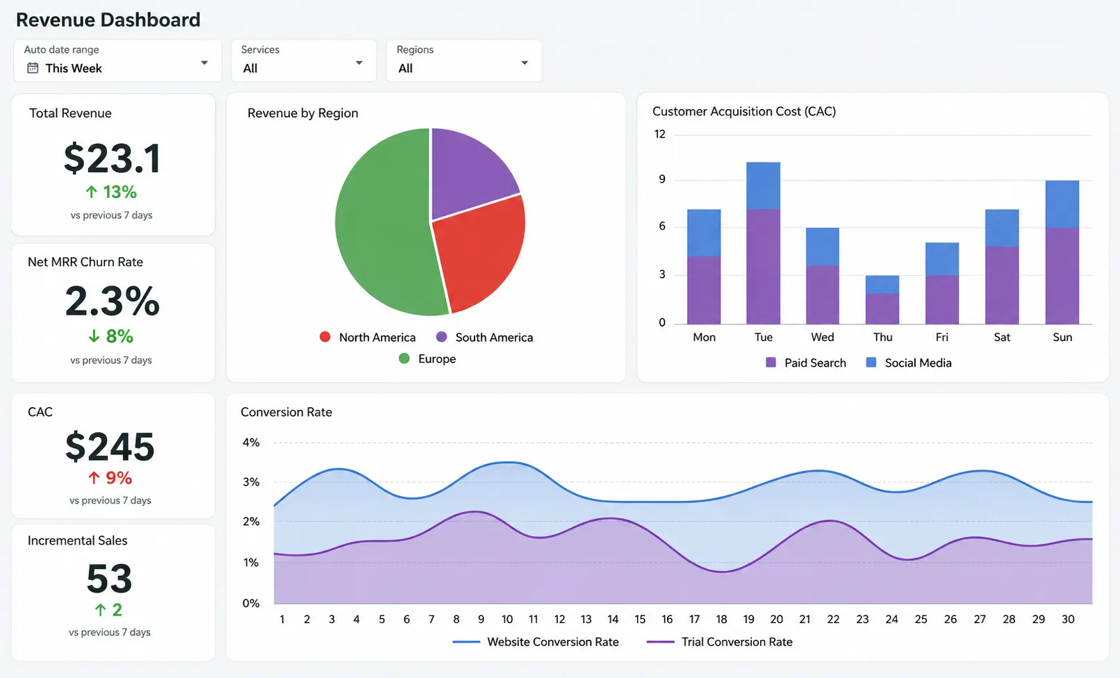Click the Net MRR Churn Rate 2.3% value

[x=113, y=301]
